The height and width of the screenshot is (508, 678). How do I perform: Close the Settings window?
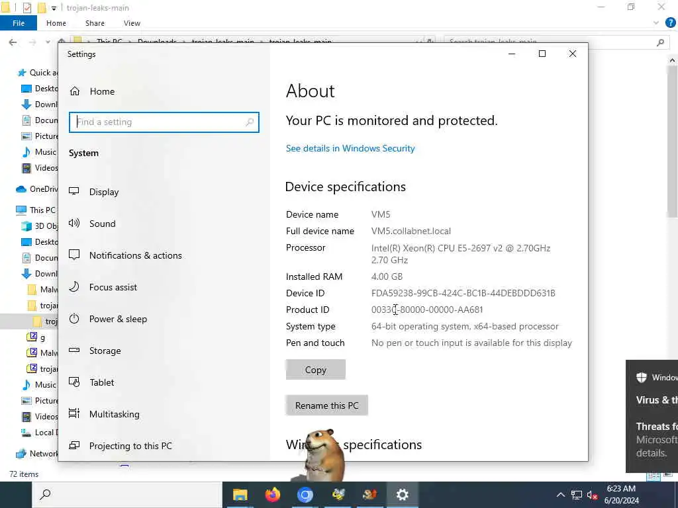(x=573, y=54)
